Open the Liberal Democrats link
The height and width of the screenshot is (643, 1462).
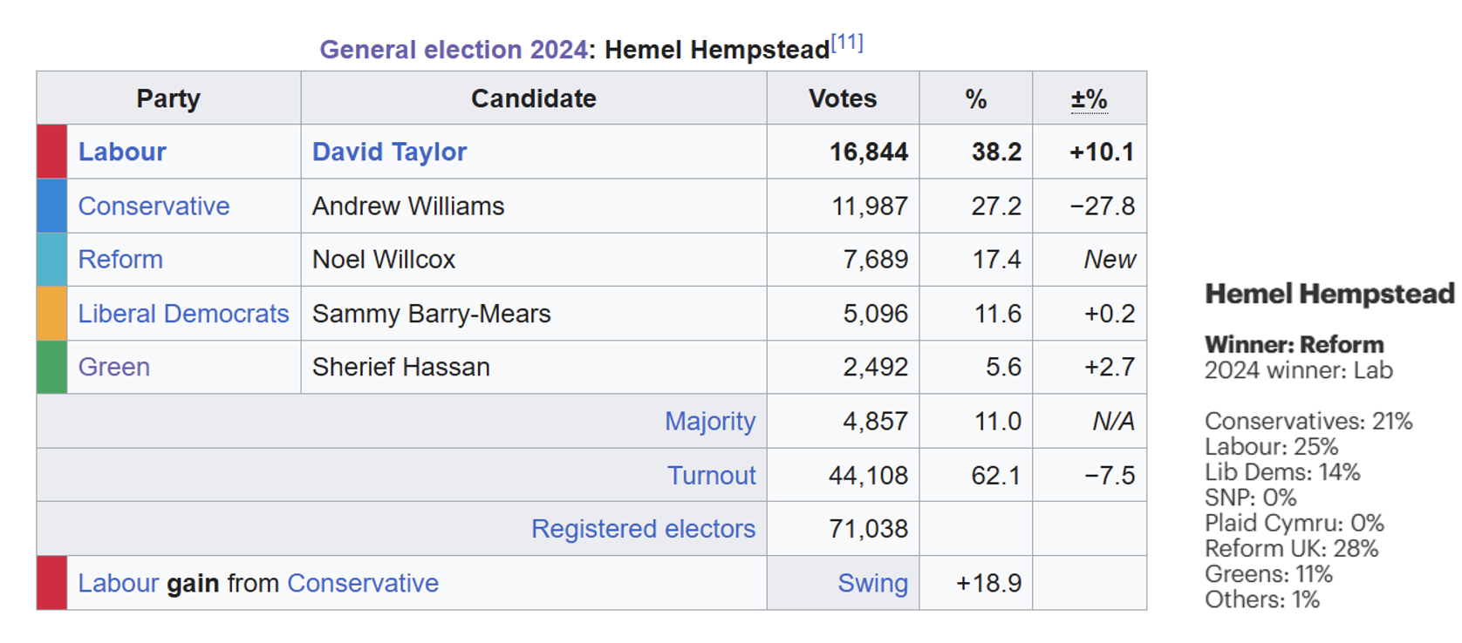click(x=183, y=314)
